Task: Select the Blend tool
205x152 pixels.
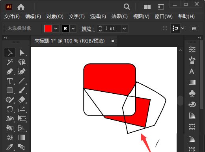Action: click(x=22, y=147)
